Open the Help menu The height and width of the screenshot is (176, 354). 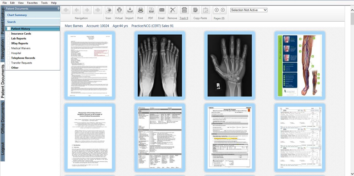click(x=54, y=3)
